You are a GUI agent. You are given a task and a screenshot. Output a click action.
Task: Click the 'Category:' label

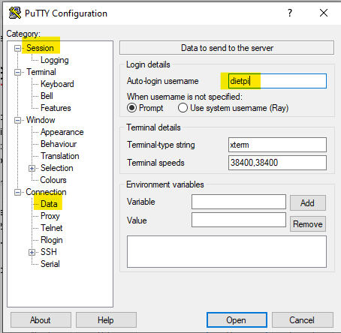[23, 34]
